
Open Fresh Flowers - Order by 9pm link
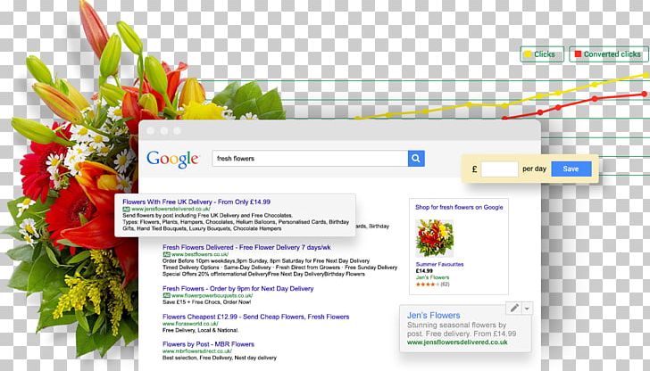tap(237, 288)
